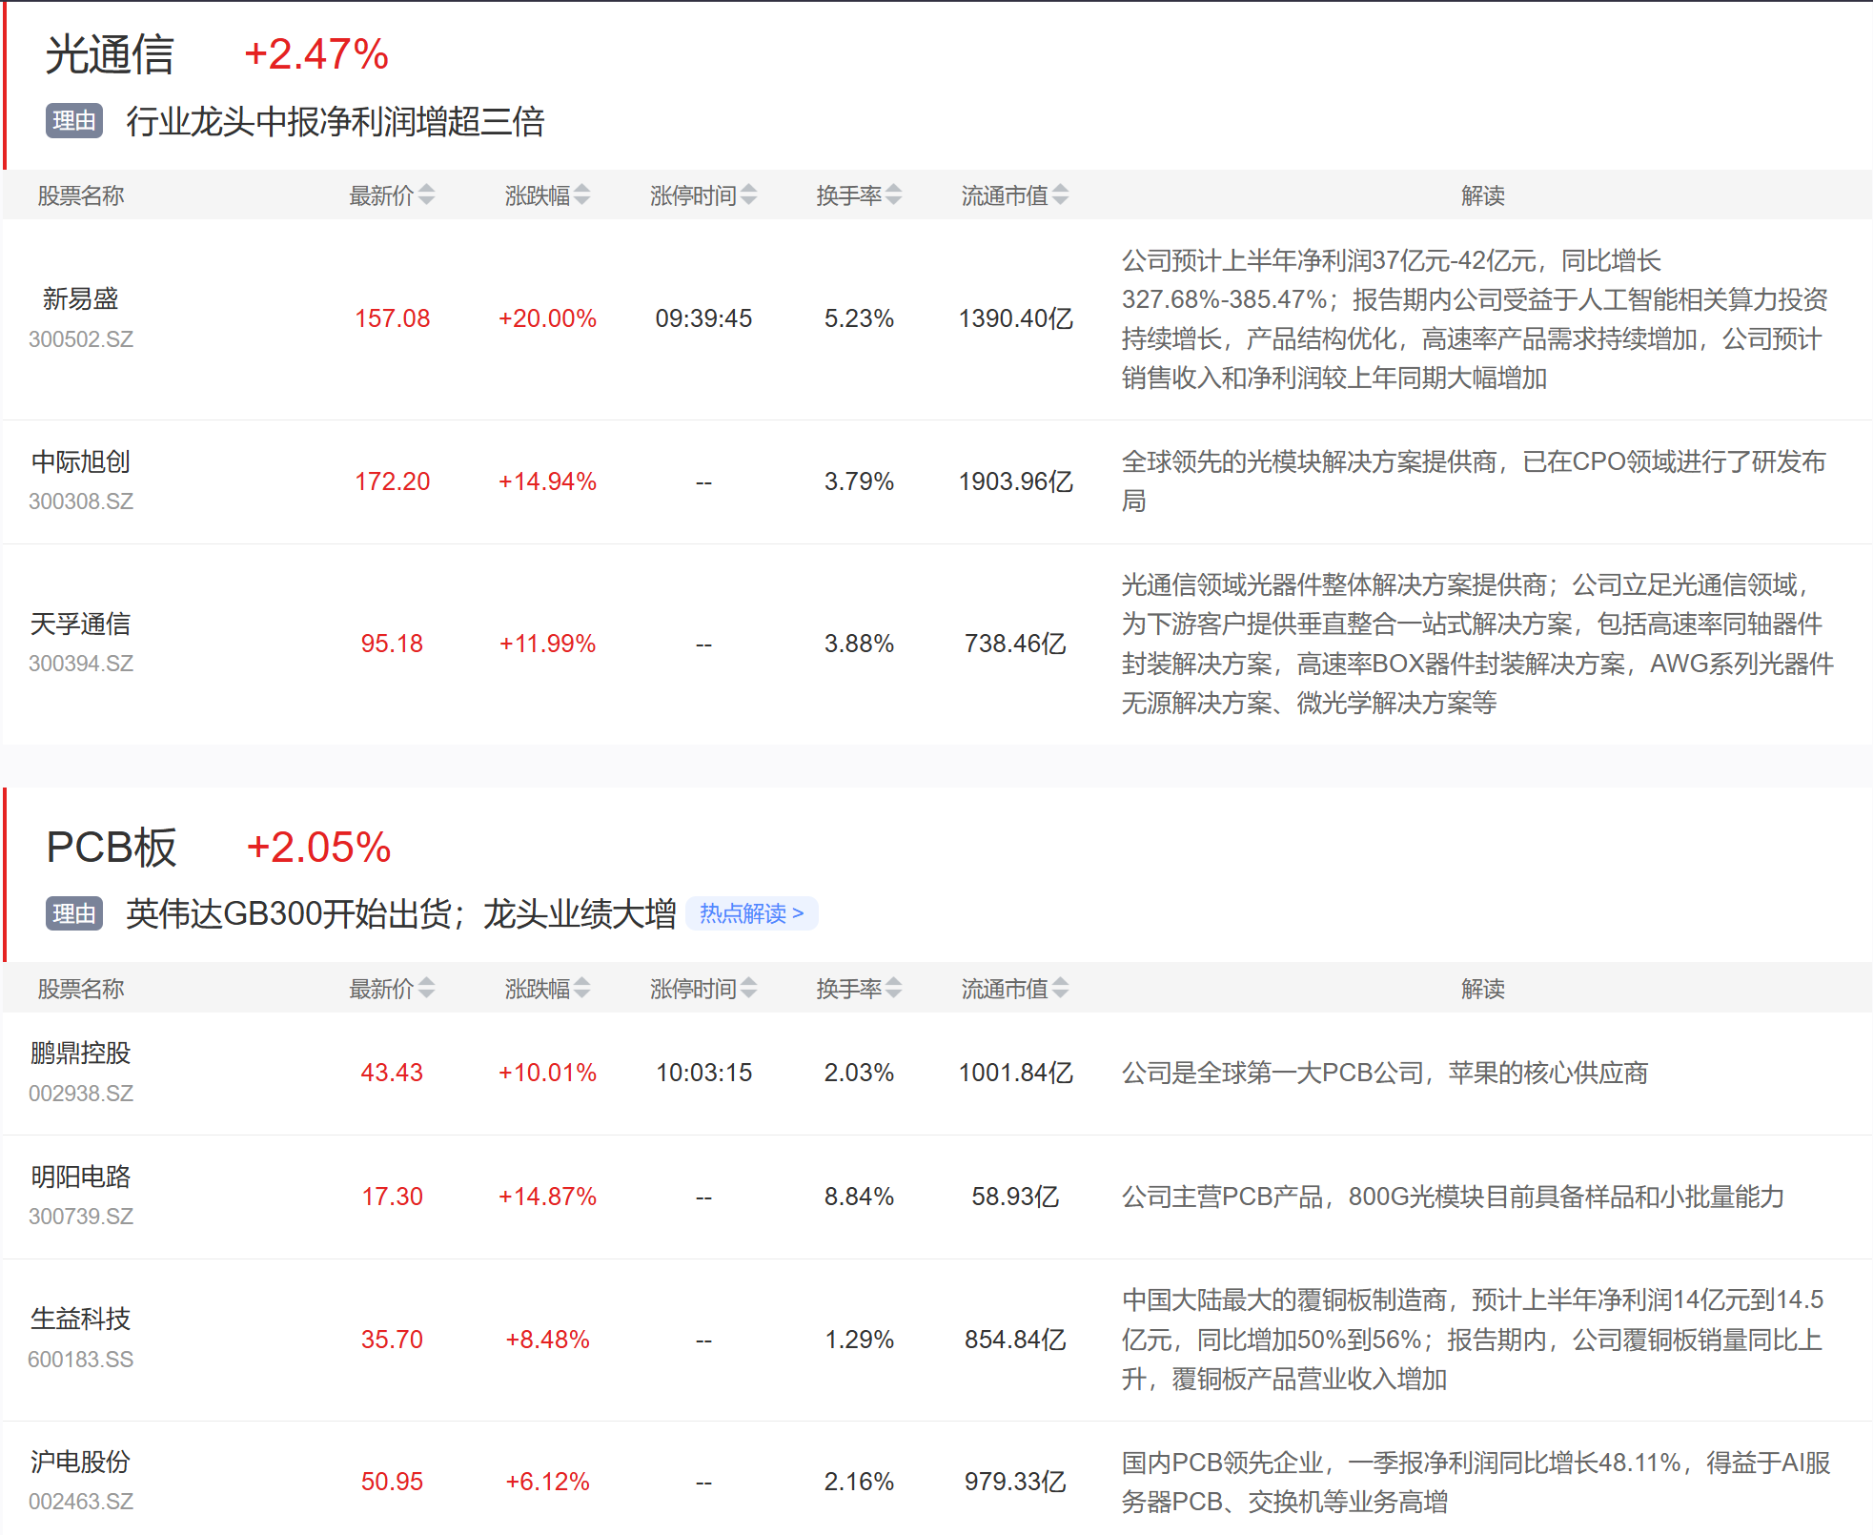Sort PCB板 table by 流通市值 arrows
1873x1535 pixels.
pos(1060,989)
